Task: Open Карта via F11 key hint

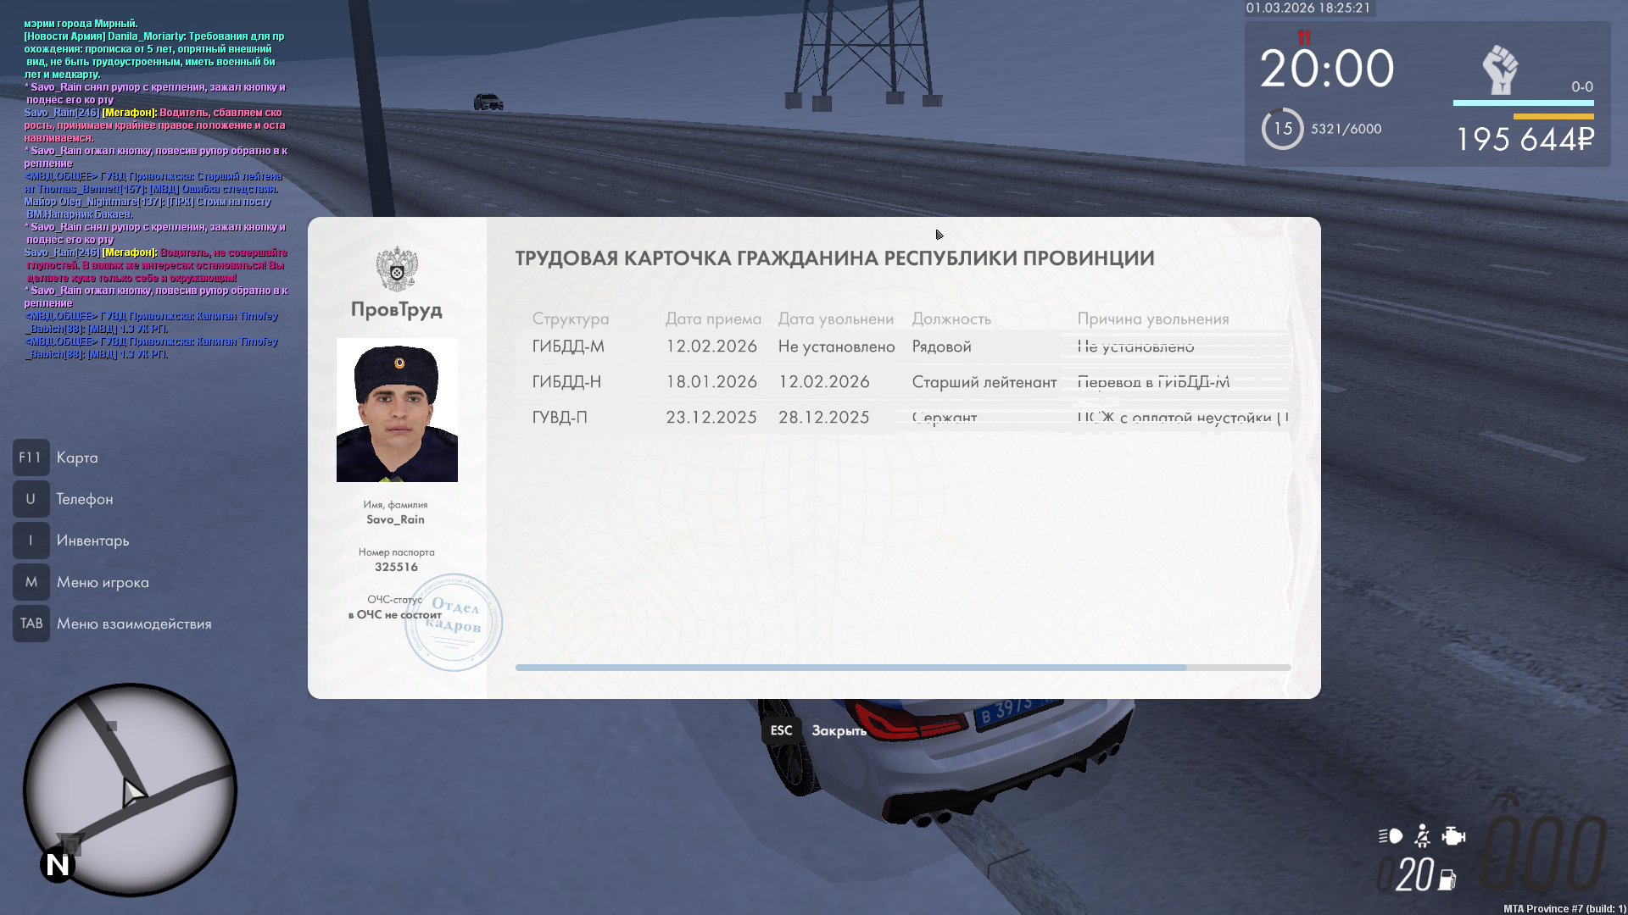Action: tap(31, 457)
